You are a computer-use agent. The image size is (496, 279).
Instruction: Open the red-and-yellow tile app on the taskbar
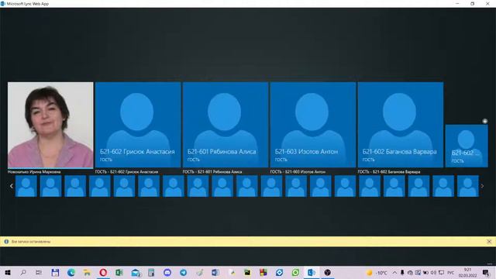pos(263,272)
